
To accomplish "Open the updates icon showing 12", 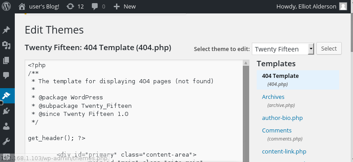I will 70,7.
